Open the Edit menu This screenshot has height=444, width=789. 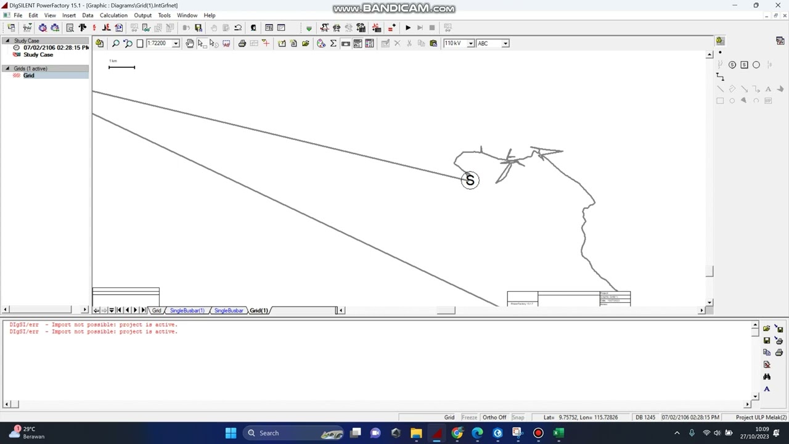33,15
